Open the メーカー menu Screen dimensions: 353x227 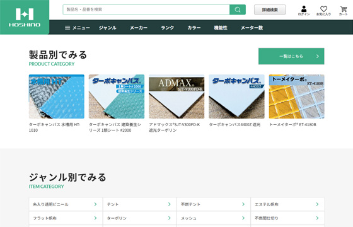tap(139, 28)
